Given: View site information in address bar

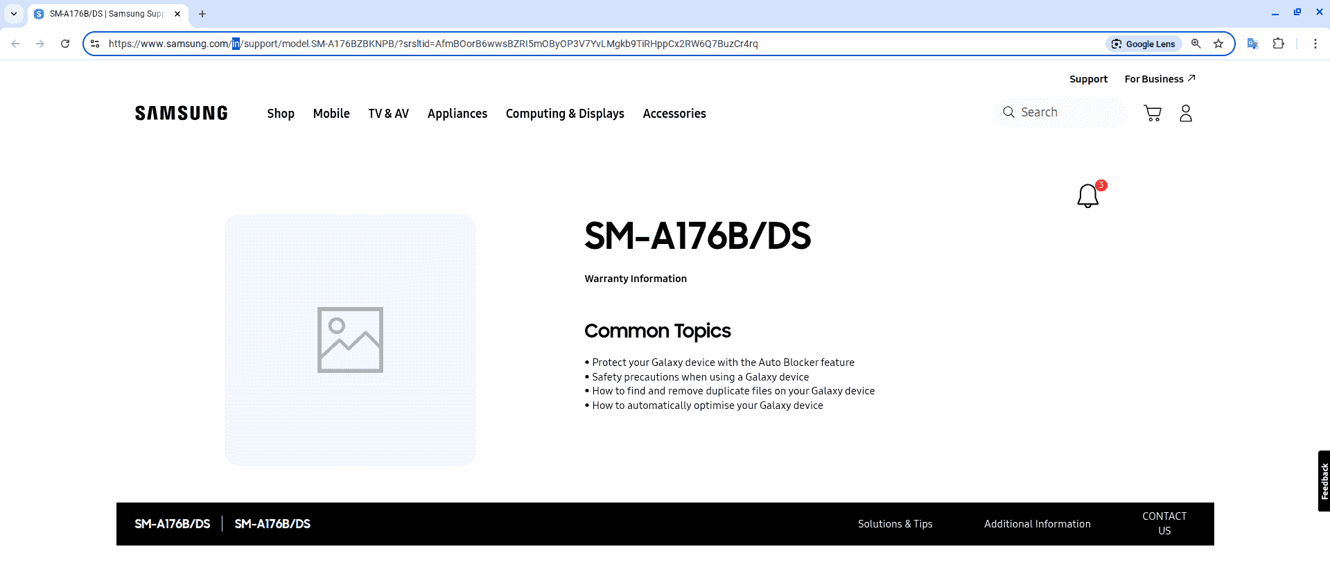Looking at the screenshot, I should click(x=96, y=44).
